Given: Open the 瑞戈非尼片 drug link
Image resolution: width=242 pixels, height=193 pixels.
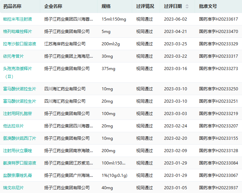Looking at the screenshot, I should click(x=13, y=188).
